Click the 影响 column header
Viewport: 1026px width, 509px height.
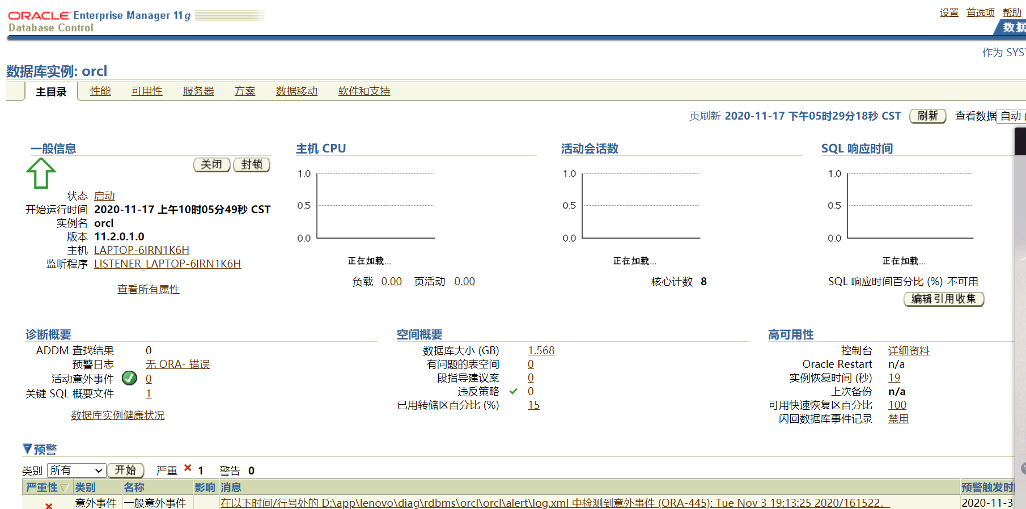pos(205,487)
